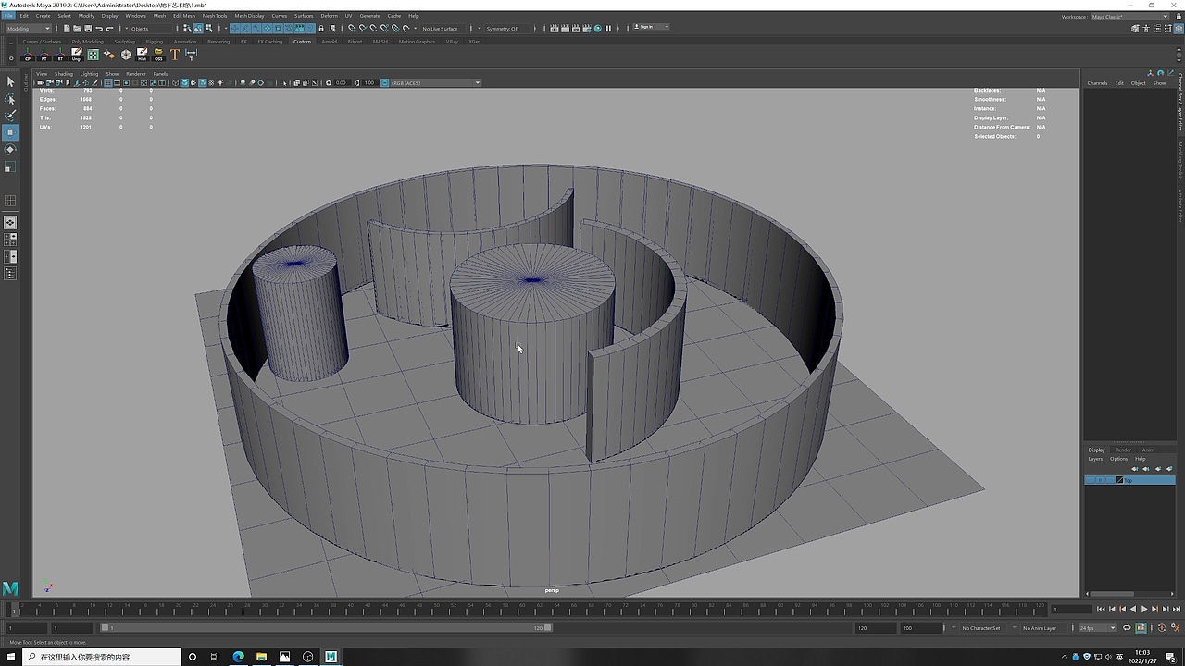Open the Mesh Tools menu

click(215, 16)
